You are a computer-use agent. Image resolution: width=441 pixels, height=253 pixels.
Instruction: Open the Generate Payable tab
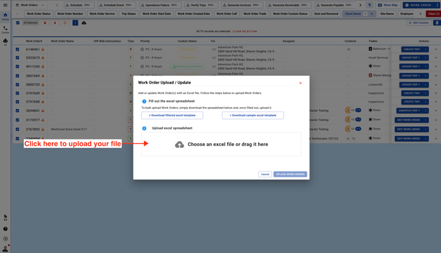(x=335, y=5)
